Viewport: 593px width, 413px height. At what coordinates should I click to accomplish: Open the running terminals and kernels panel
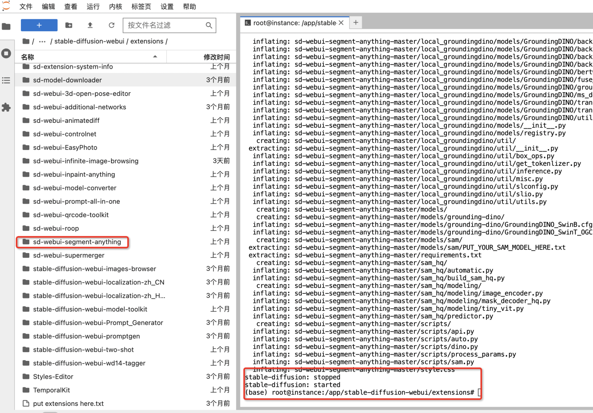(x=6, y=53)
